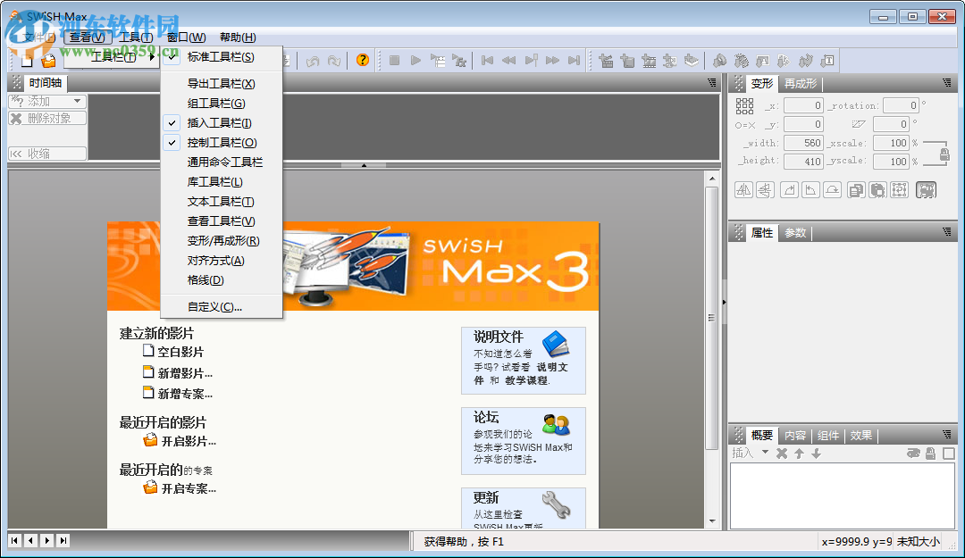
Task: Flip the object horizontally
Action: (x=743, y=190)
